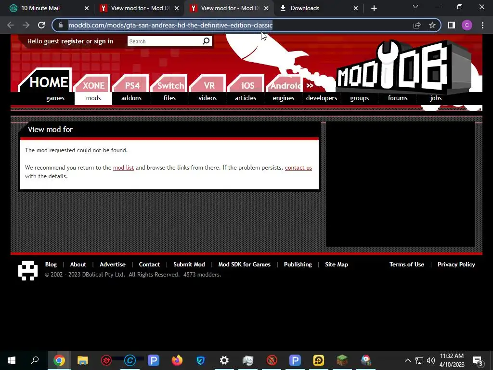
Task: Open the Chrome profile avatar C
Action: coord(467,25)
